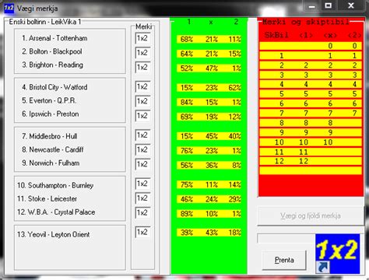Select the Merki field for Yeovil - Leyton Orient
Screen dimensions: 369x280
tap(142, 233)
